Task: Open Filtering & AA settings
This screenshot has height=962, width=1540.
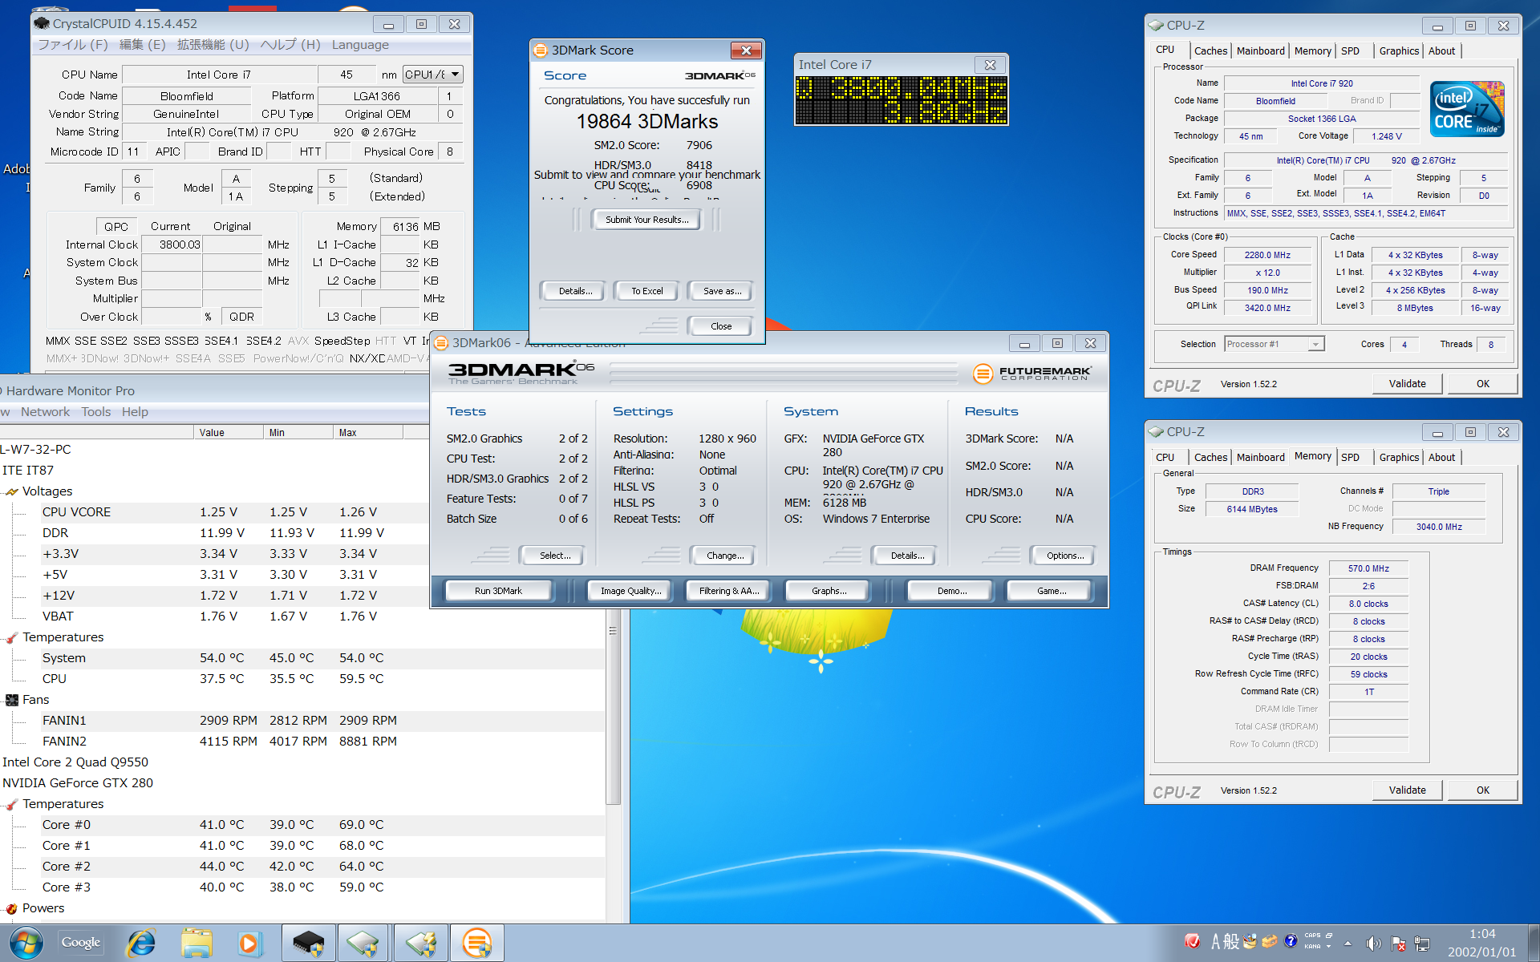Action: [728, 591]
